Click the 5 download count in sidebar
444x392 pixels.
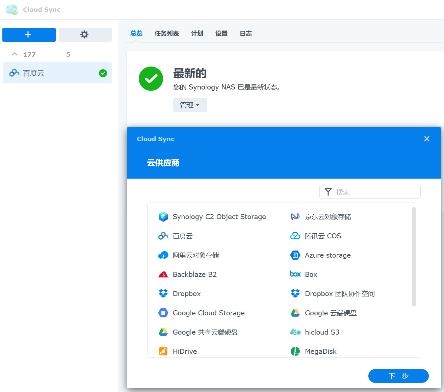[68, 54]
